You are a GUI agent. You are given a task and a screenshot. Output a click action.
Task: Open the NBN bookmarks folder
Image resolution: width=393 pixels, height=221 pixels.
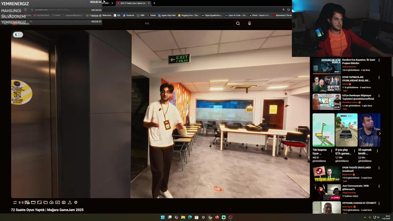tap(141, 15)
